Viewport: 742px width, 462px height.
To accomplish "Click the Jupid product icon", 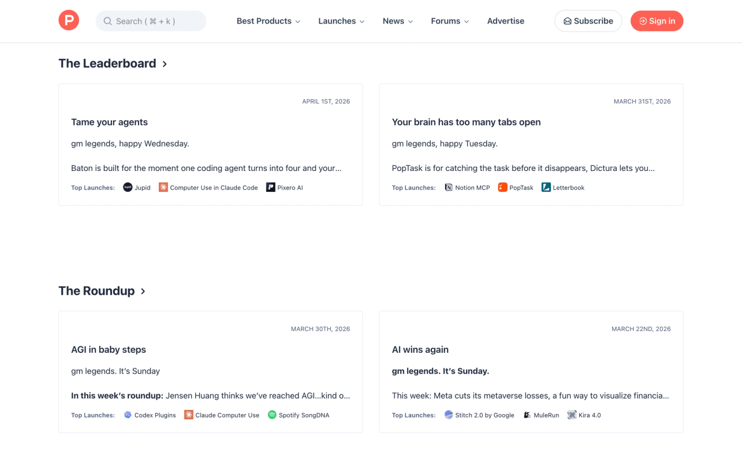I will pyautogui.click(x=128, y=187).
